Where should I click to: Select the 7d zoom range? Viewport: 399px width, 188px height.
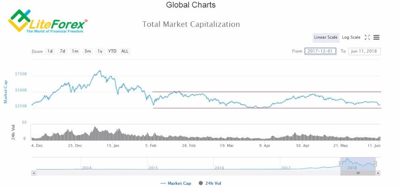click(x=62, y=51)
